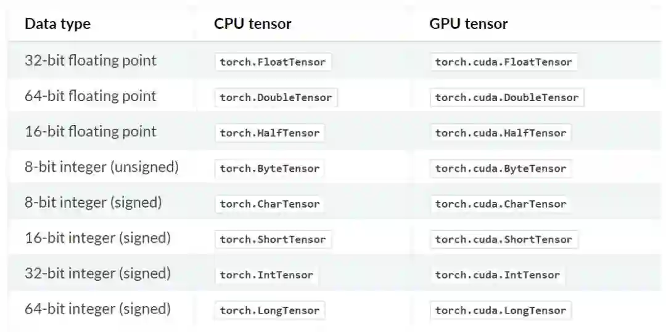Image resolution: width=666 pixels, height=332 pixels.
Task: Select the torch.cuda.FloatTensor code label
Action: coord(503,62)
